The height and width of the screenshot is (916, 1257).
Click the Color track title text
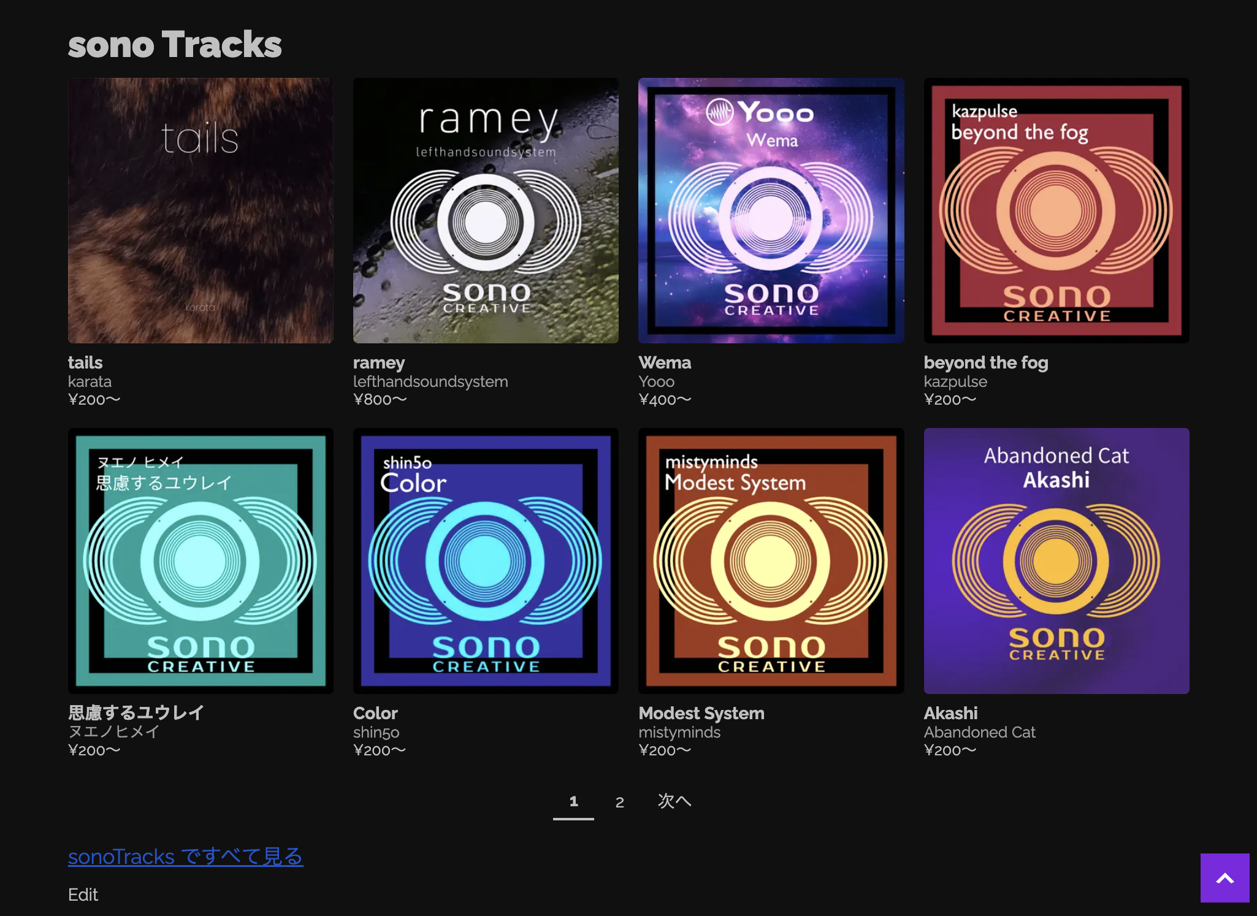click(375, 713)
